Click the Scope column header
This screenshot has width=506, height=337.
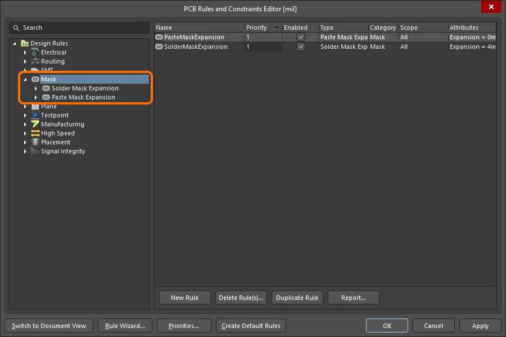[x=423, y=28]
